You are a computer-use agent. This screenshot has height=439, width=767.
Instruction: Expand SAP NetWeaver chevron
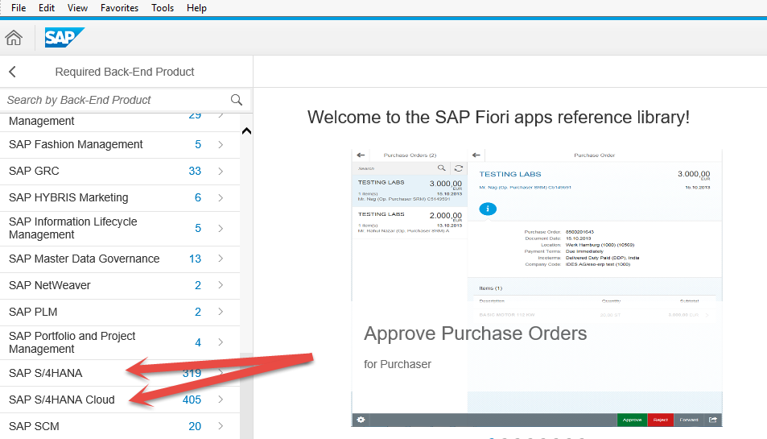[221, 285]
